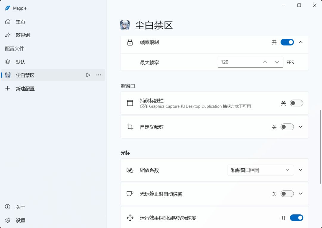
Task: Click the crop icon beside 自定义裁剪
Action: click(130, 127)
